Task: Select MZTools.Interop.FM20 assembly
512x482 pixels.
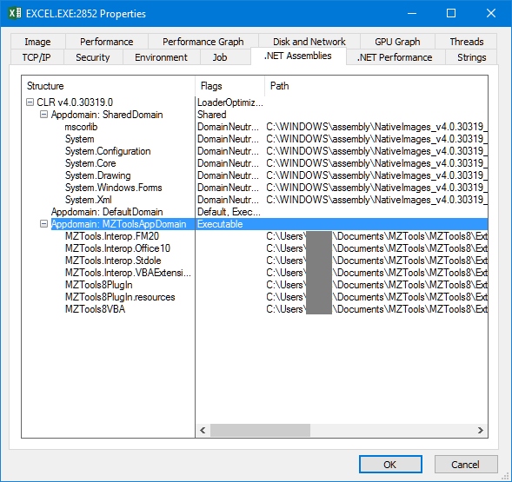Action: point(112,236)
